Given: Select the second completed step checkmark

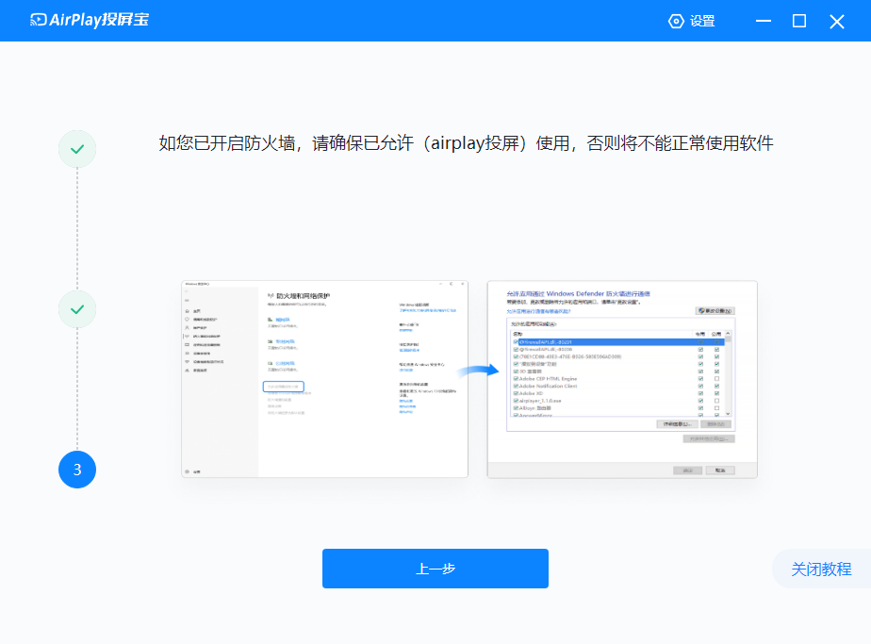Looking at the screenshot, I should 77,309.
